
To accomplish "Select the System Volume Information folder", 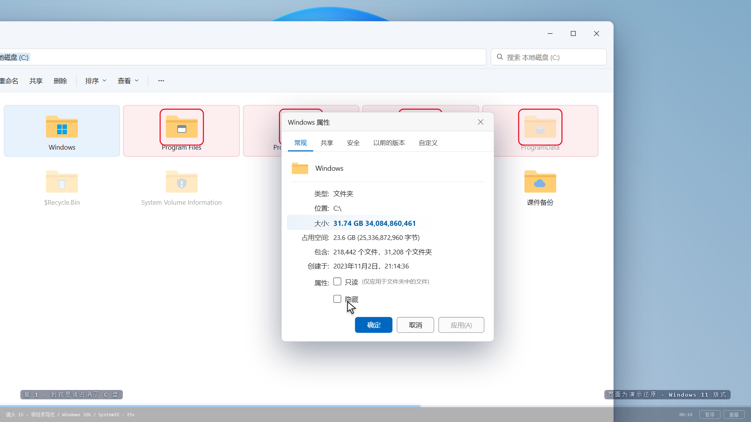I will tap(181, 188).
